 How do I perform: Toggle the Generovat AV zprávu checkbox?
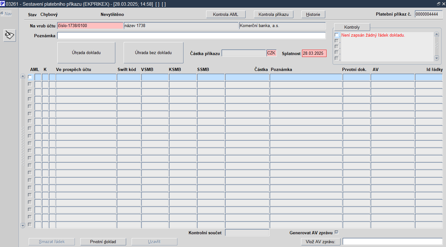click(336, 232)
